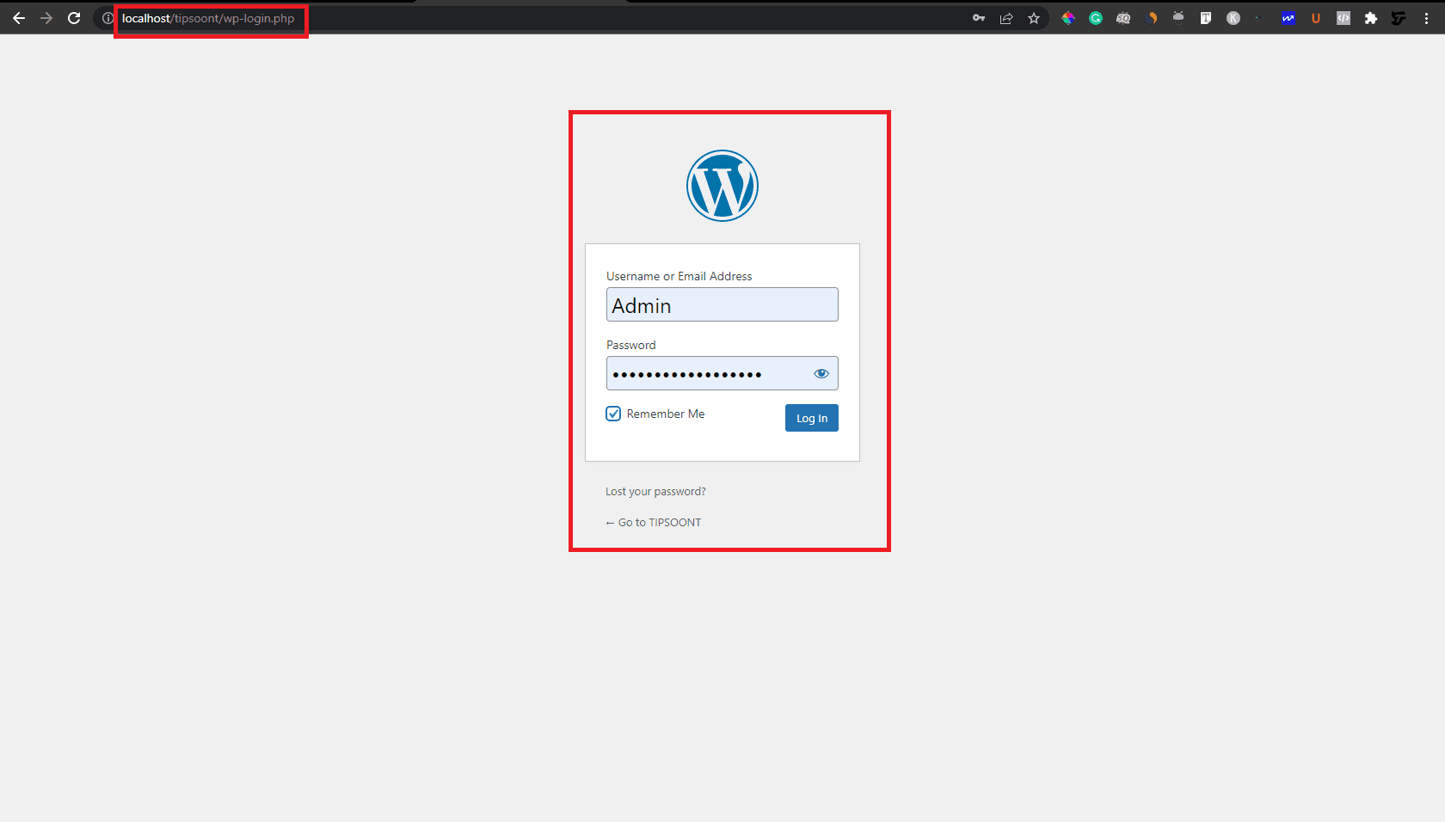This screenshot has height=822, width=1445.
Task: Reload the login page
Action: tap(74, 18)
